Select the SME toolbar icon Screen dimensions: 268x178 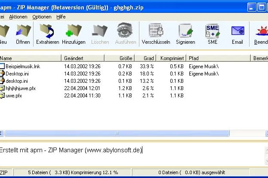[213, 31]
